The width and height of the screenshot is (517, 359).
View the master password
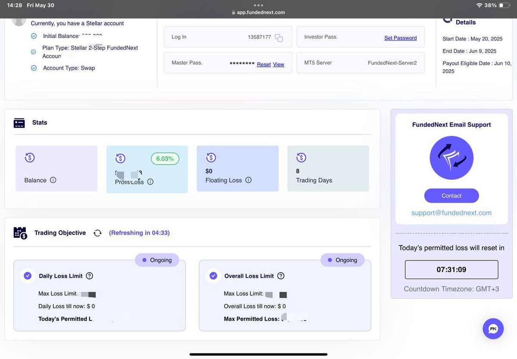(278, 64)
